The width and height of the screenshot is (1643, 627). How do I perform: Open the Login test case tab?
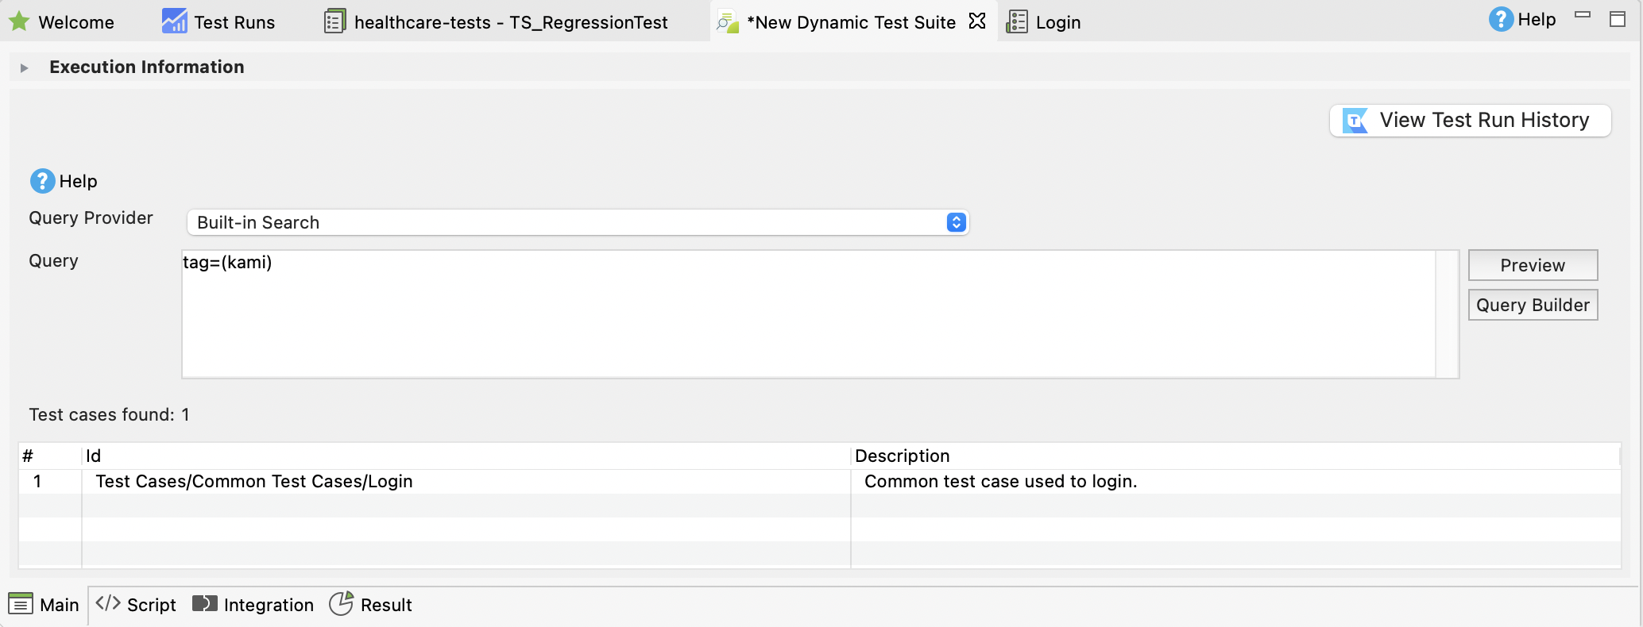coord(1043,22)
